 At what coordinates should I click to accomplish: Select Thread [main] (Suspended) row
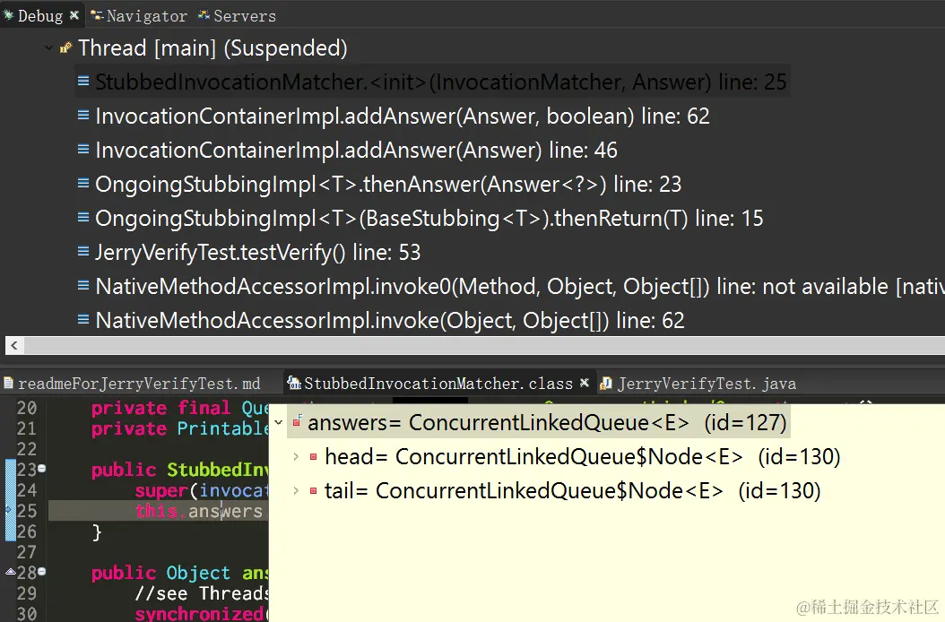212,48
